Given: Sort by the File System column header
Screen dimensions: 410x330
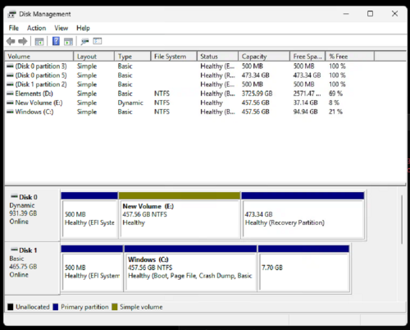Looking at the screenshot, I should (x=174, y=57).
